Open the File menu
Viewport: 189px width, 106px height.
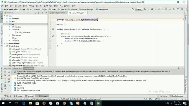(2, 6)
